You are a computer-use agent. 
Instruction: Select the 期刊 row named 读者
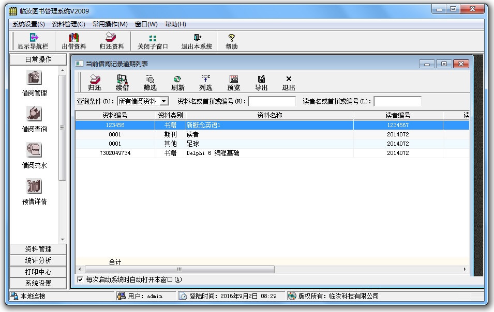click(x=272, y=134)
